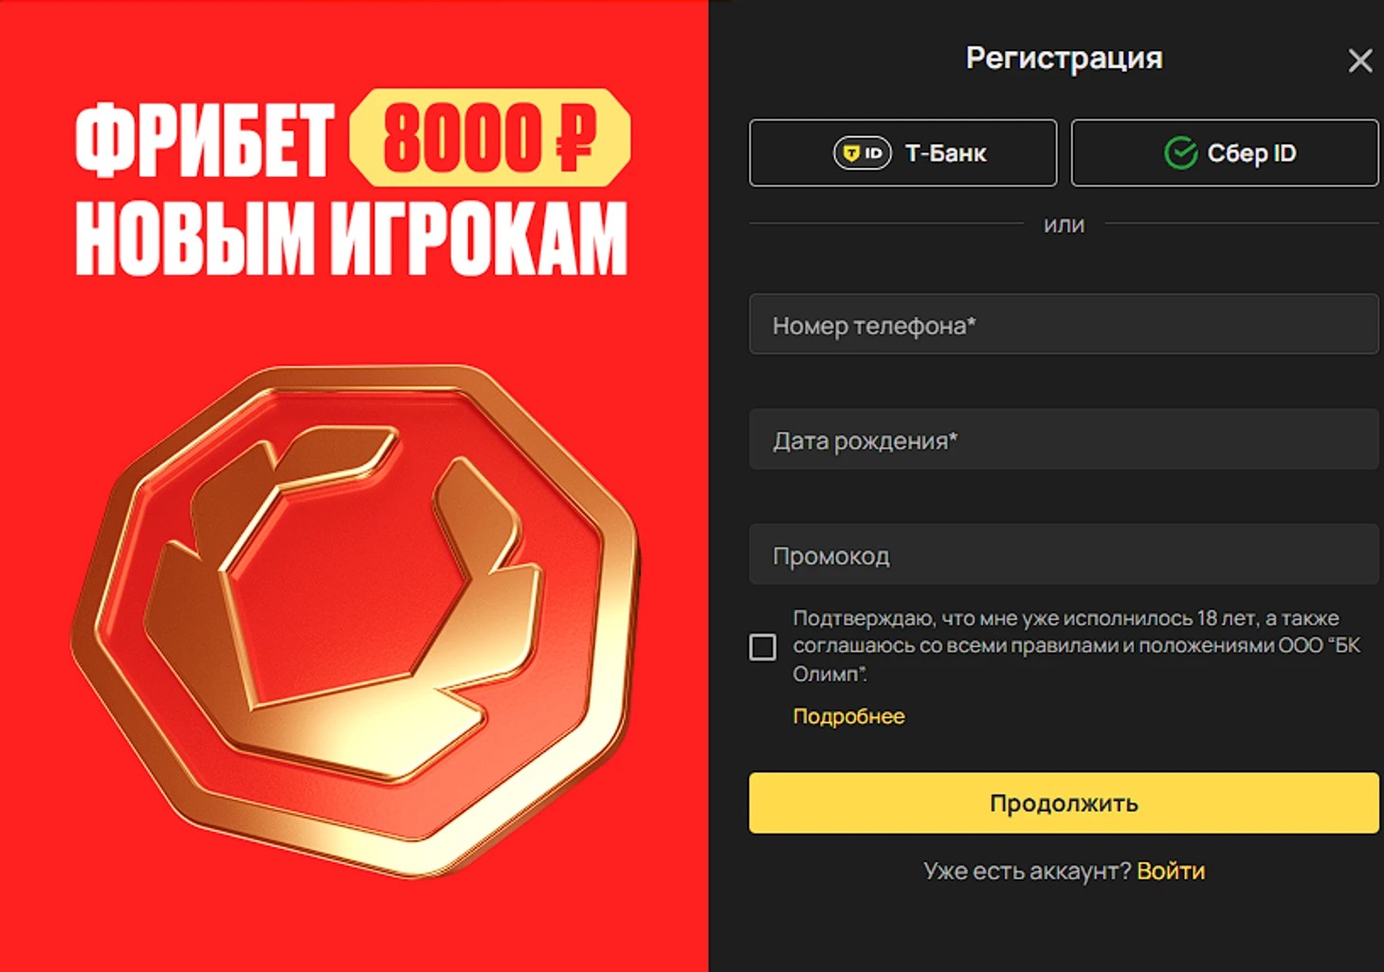Viewport: 1384px width, 972px height.
Task: Click the Уже есть аккаунт text
Action: [1028, 871]
